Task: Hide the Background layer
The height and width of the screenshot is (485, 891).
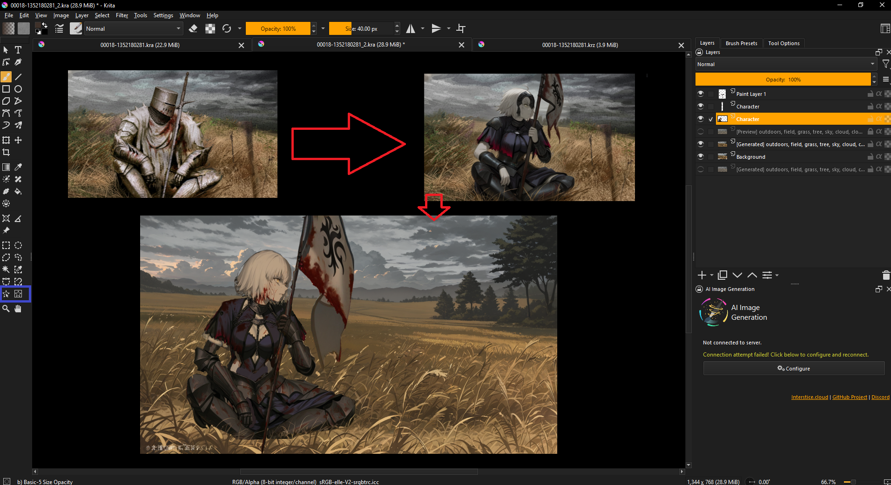Action: [701, 156]
